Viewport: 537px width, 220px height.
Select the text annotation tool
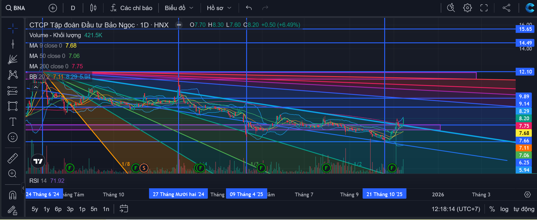point(13,122)
